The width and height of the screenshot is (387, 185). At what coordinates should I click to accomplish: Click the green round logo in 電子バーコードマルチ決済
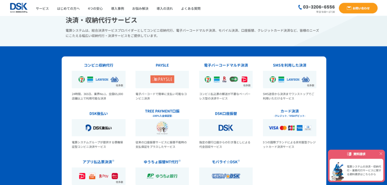[234, 79]
